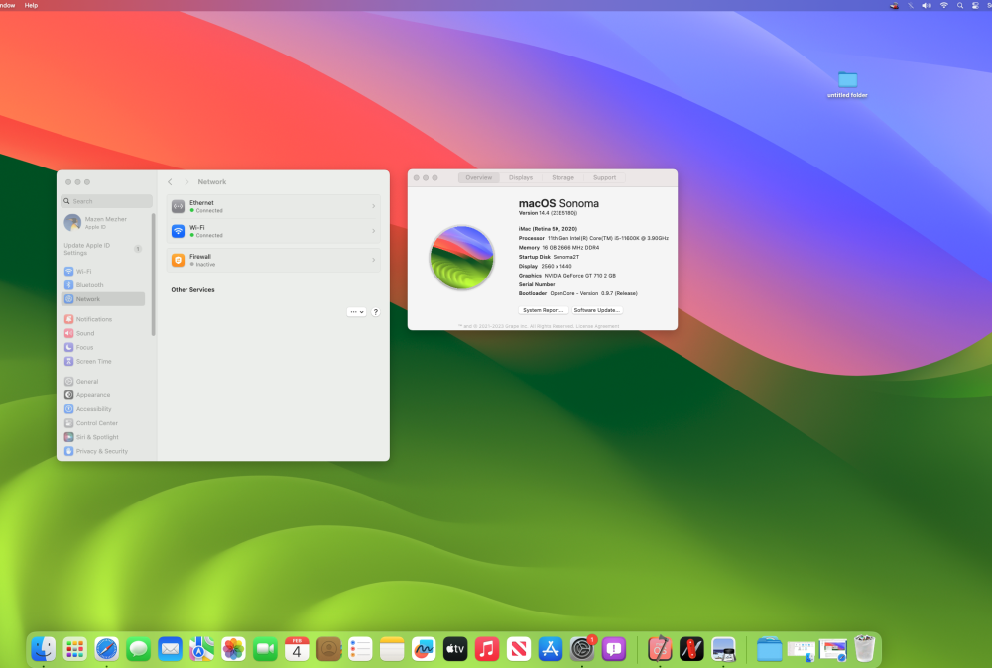Expand the Firewall row

tap(274, 260)
